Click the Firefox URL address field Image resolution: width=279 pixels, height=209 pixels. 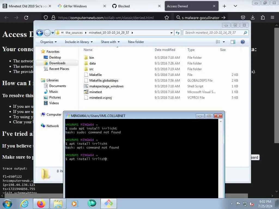(106, 18)
